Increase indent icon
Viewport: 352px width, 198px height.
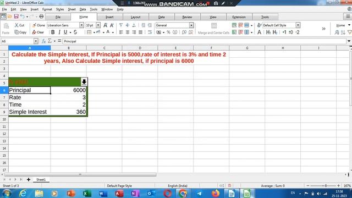coord(143,25)
